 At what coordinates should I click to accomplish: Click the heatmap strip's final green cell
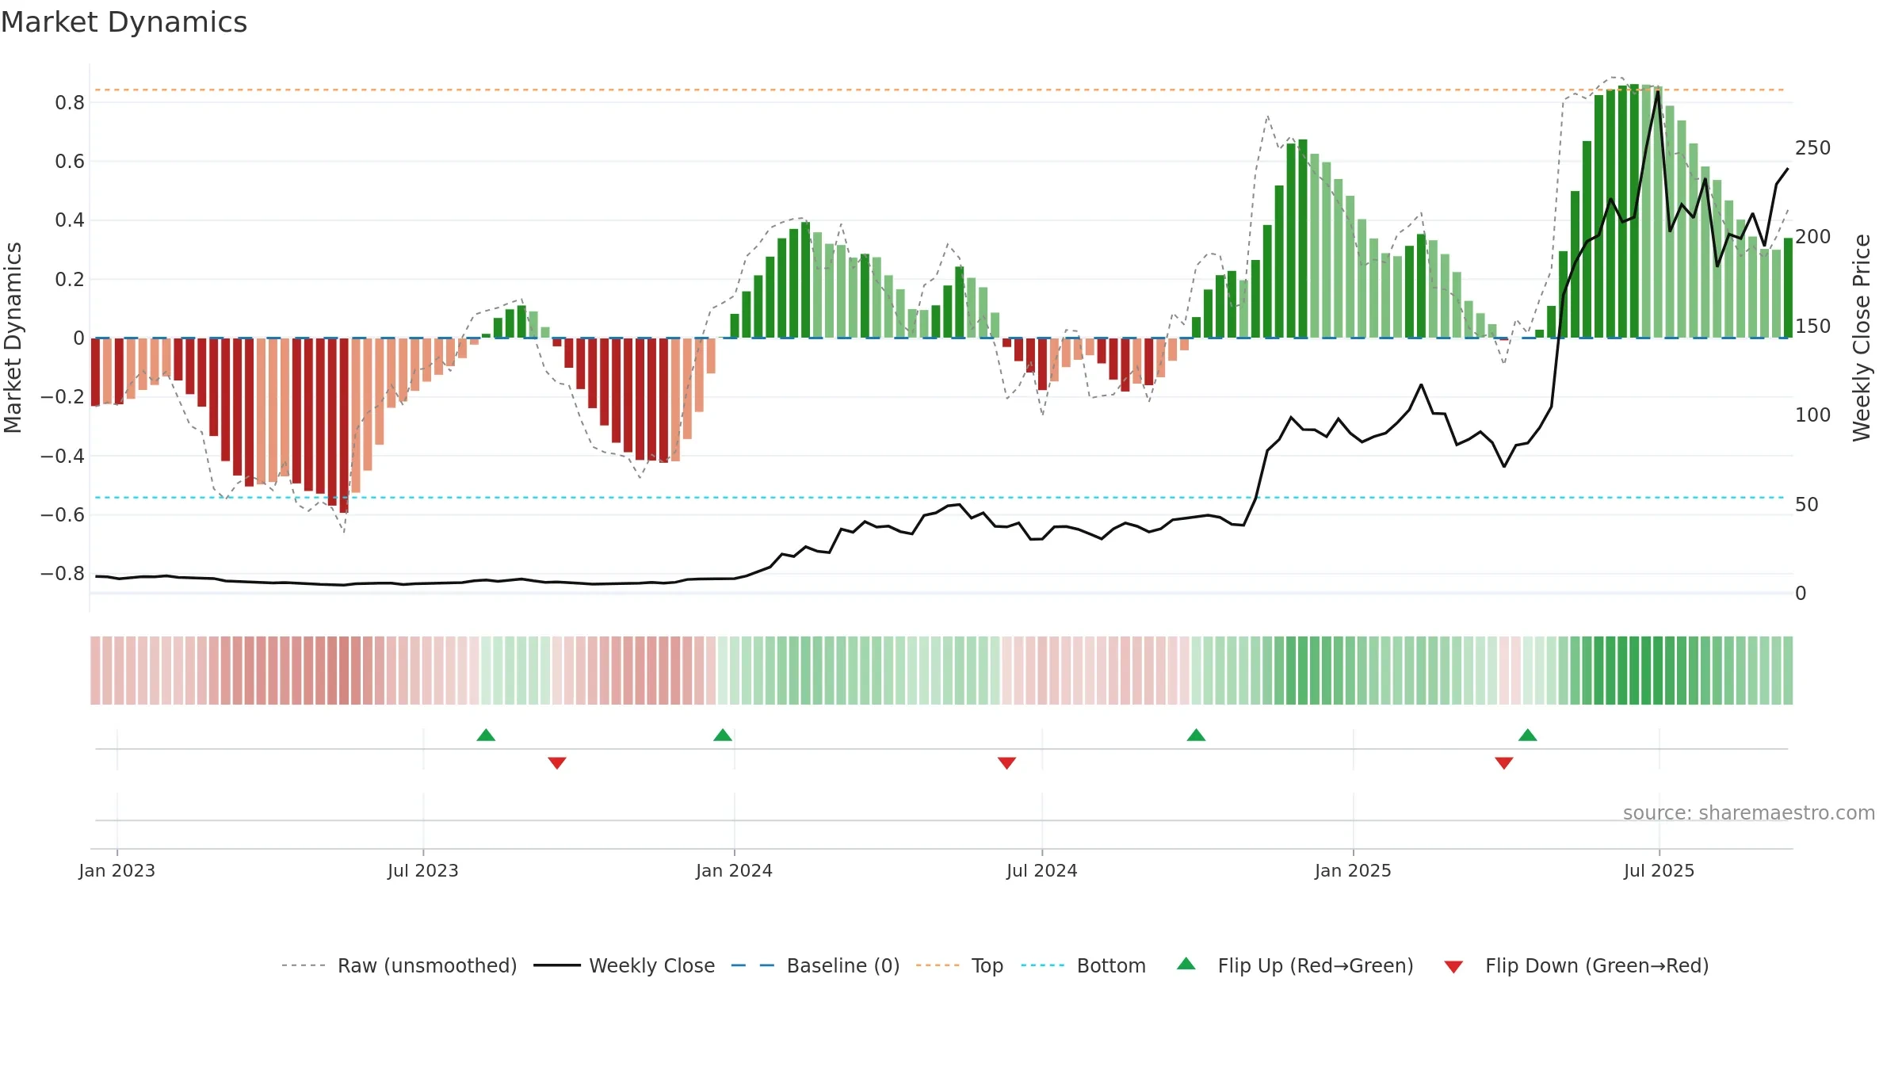click(x=1788, y=671)
